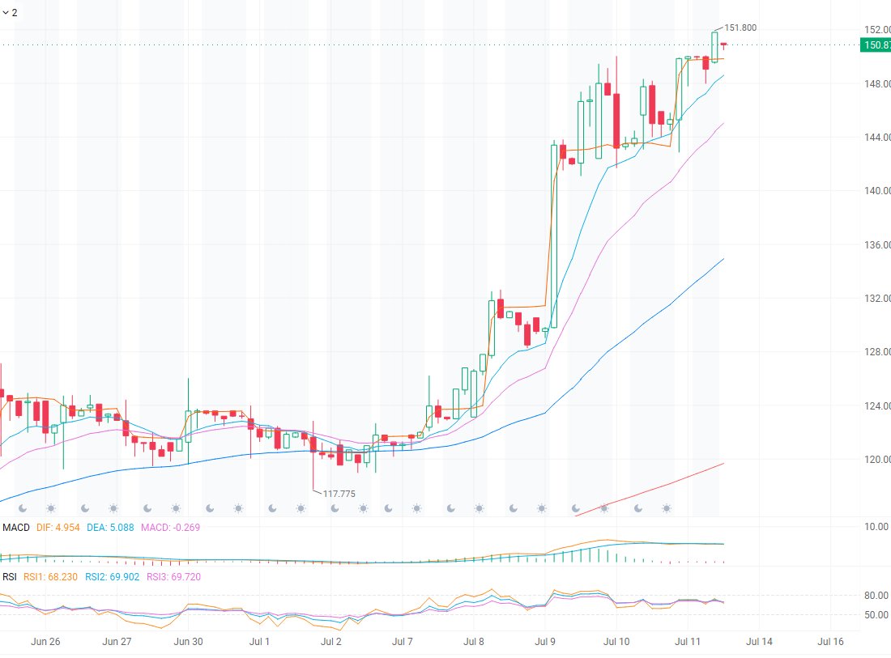Click the 80.00 RSI axis label

pyautogui.click(x=876, y=596)
